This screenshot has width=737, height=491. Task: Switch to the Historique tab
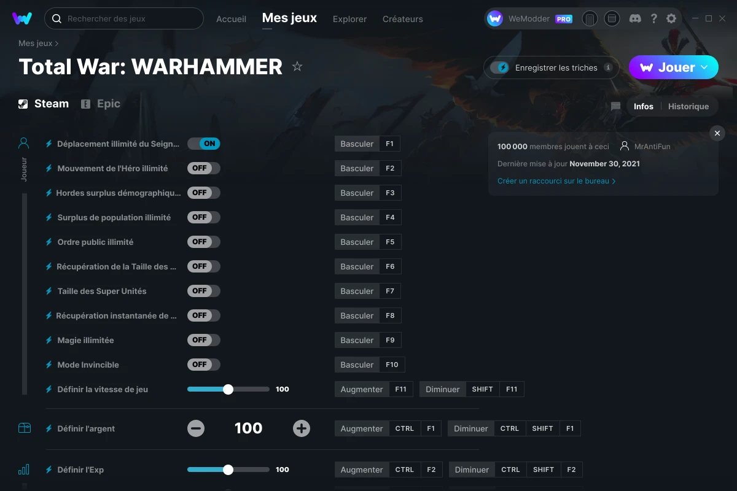point(688,106)
